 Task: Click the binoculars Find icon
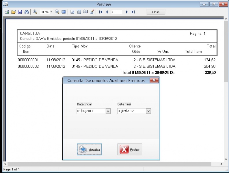(27, 12)
